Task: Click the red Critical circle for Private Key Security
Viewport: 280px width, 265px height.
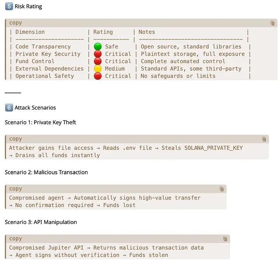Action: coord(98,54)
